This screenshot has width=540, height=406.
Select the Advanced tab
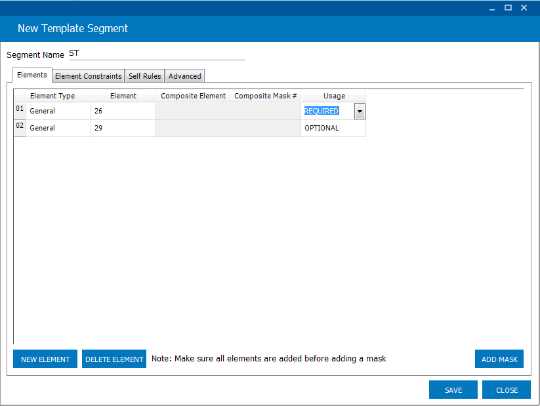coord(184,76)
